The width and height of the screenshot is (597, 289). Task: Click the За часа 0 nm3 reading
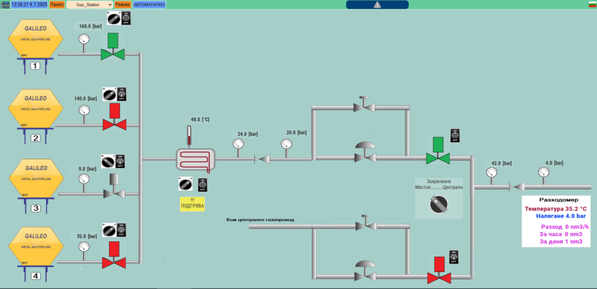[x=561, y=234]
